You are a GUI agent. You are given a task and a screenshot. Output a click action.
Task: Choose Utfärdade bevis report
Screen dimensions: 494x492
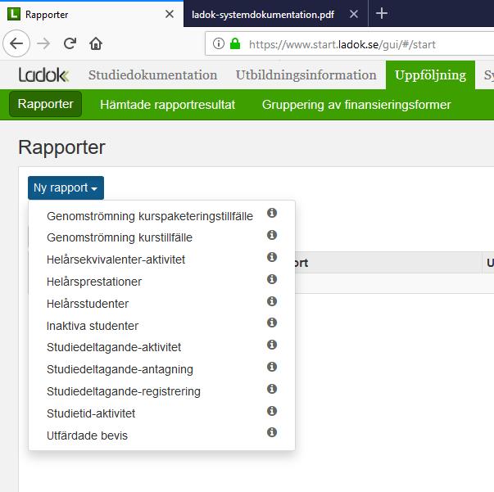click(x=87, y=436)
